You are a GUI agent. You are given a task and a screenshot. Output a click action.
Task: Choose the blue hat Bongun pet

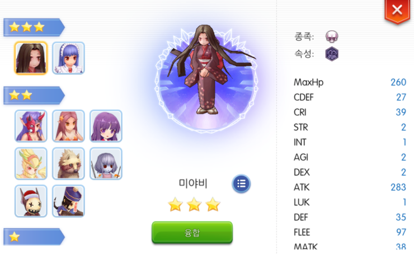68,201
